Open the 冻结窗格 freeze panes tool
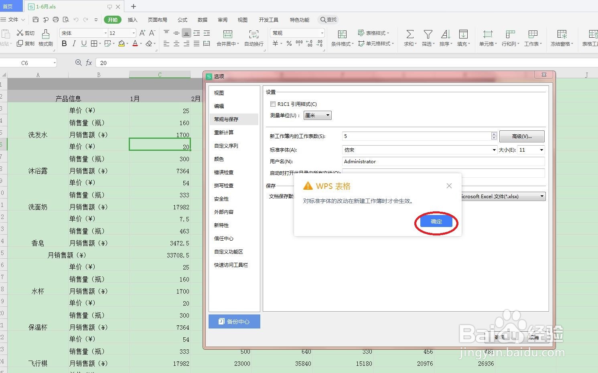The image size is (598, 373). pyautogui.click(x=561, y=38)
